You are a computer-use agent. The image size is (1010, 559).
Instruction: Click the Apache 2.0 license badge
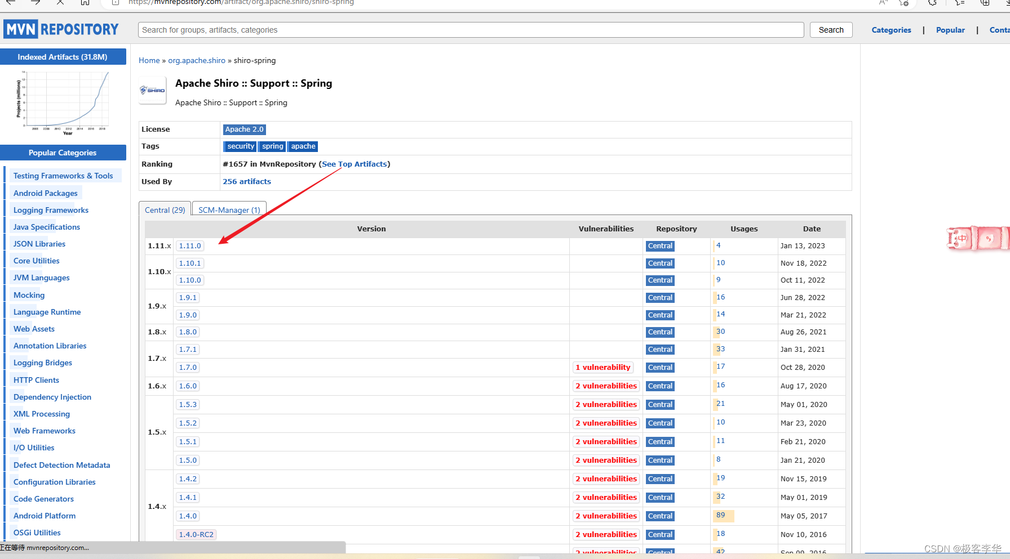point(244,129)
